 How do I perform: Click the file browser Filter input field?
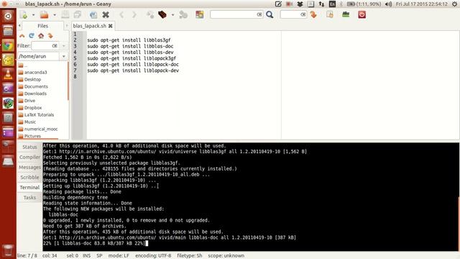point(42,46)
